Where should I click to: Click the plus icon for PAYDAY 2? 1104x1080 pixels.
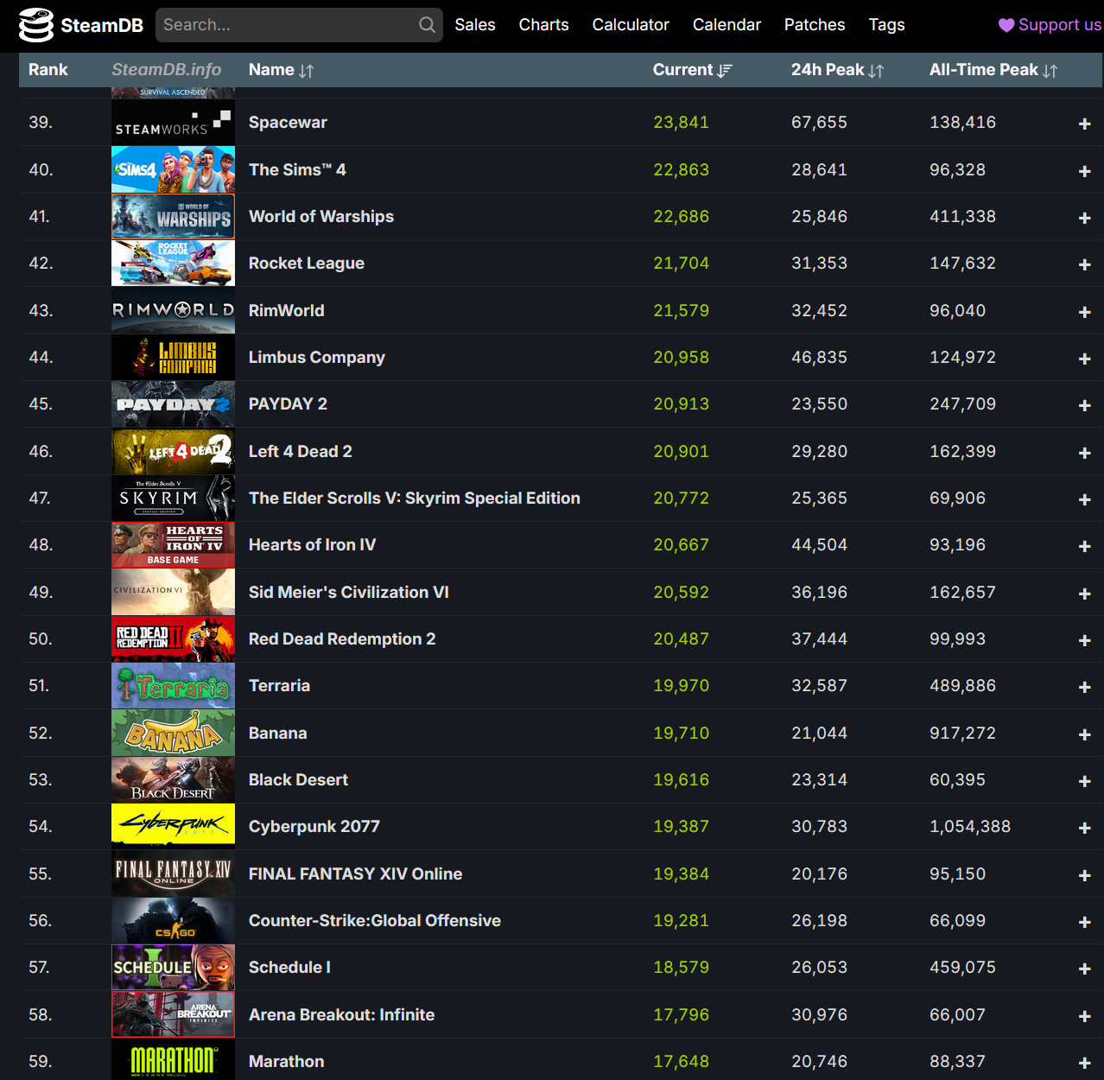coord(1085,405)
